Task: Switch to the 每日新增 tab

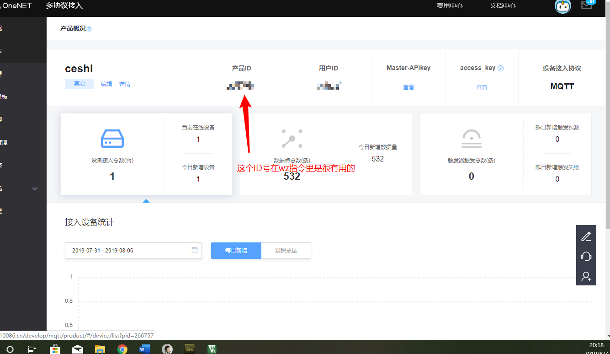Action: coord(236,250)
